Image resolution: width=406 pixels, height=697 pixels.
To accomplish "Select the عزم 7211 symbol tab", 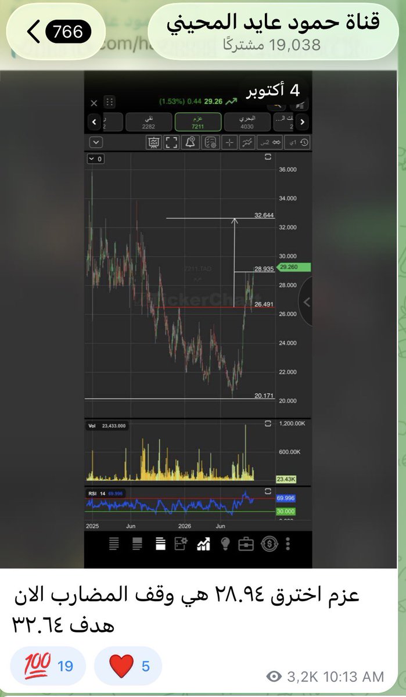I will coord(197,122).
